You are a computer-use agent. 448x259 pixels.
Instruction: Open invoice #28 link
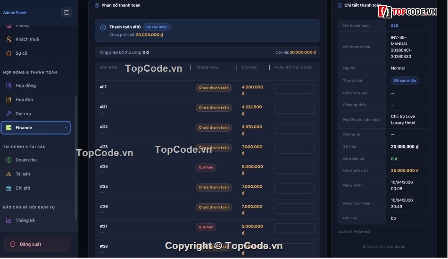(104, 246)
